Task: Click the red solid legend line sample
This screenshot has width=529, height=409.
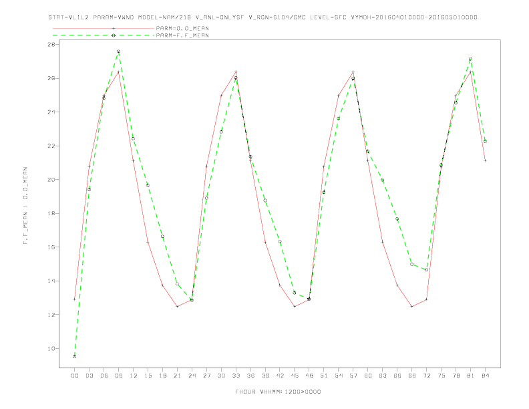Action: point(104,28)
